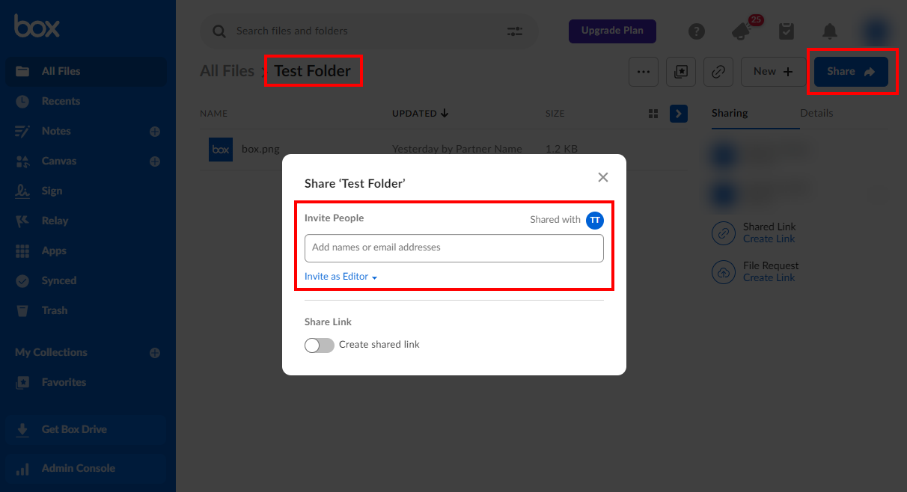The height and width of the screenshot is (492, 907).
Task: Click the copy link chain icon
Action: (718, 72)
